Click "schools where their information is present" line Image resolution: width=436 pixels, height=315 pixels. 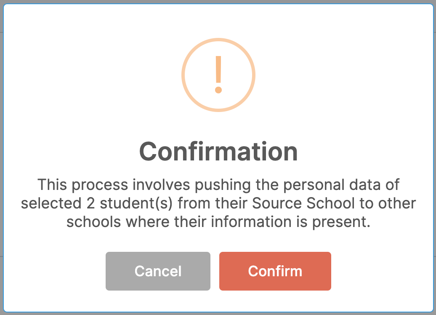coord(218,222)
